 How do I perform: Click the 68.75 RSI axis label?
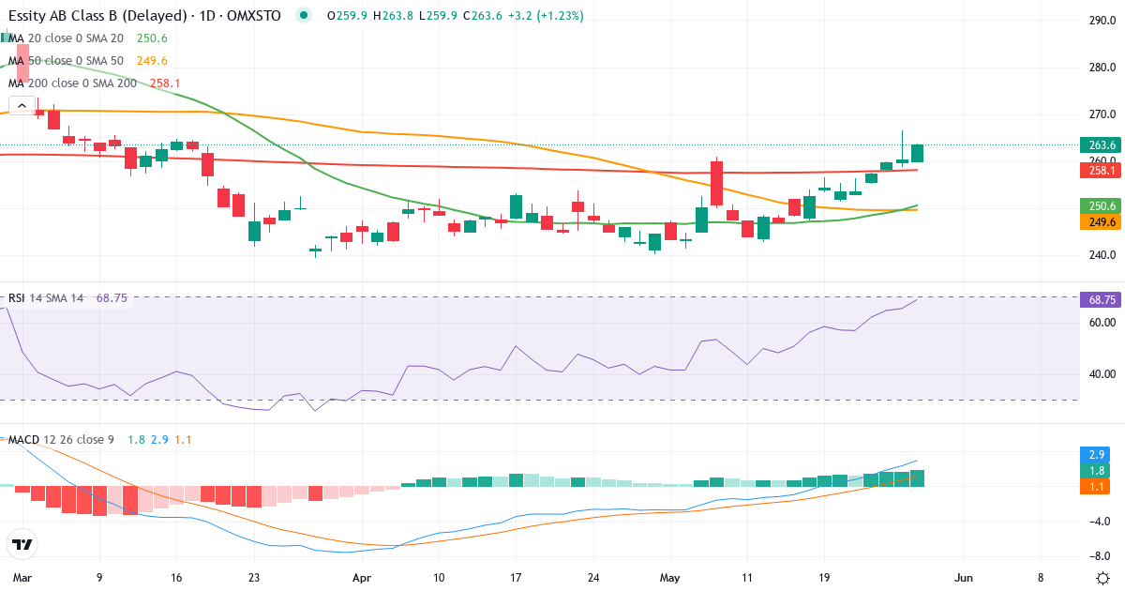coord(1102,300)
